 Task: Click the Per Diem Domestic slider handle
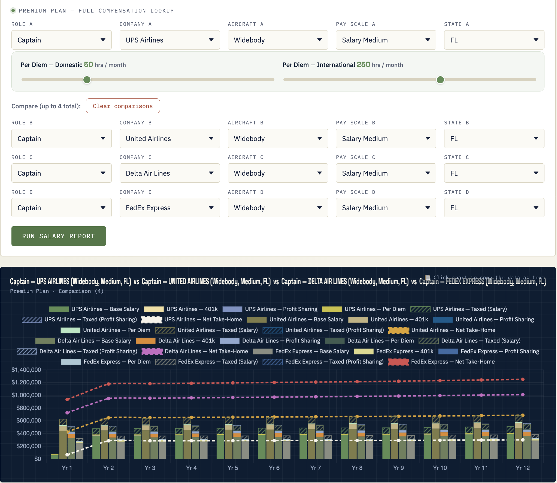(x=87, y=80)
